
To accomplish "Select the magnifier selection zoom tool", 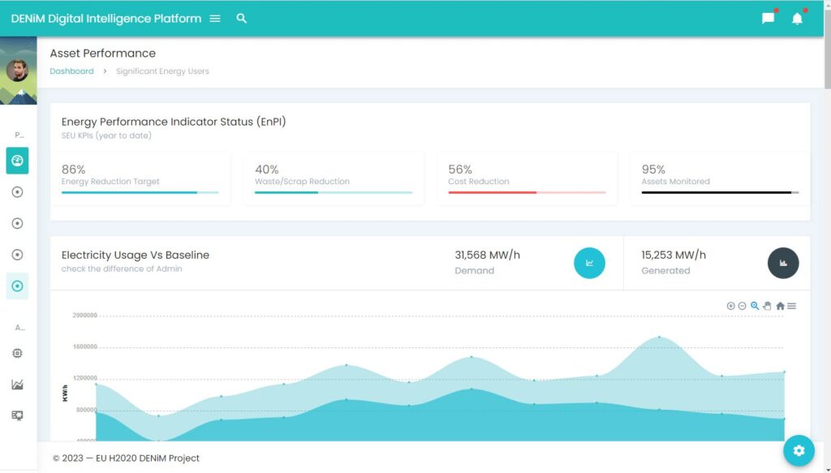I will click(x=755, y=306).
